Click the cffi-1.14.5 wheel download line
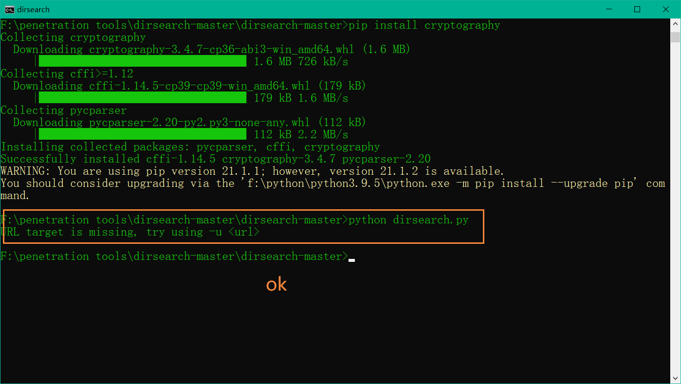The image size is (681, 384). pyautogui.click(x=189, y=86)
